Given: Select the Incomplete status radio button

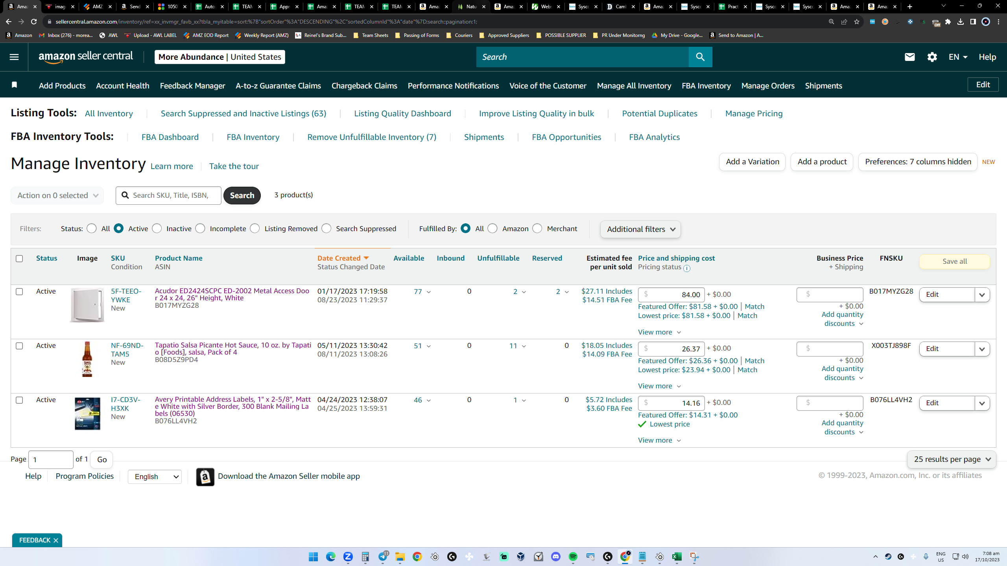Looking at the screenshot, I should coord(200,228).
